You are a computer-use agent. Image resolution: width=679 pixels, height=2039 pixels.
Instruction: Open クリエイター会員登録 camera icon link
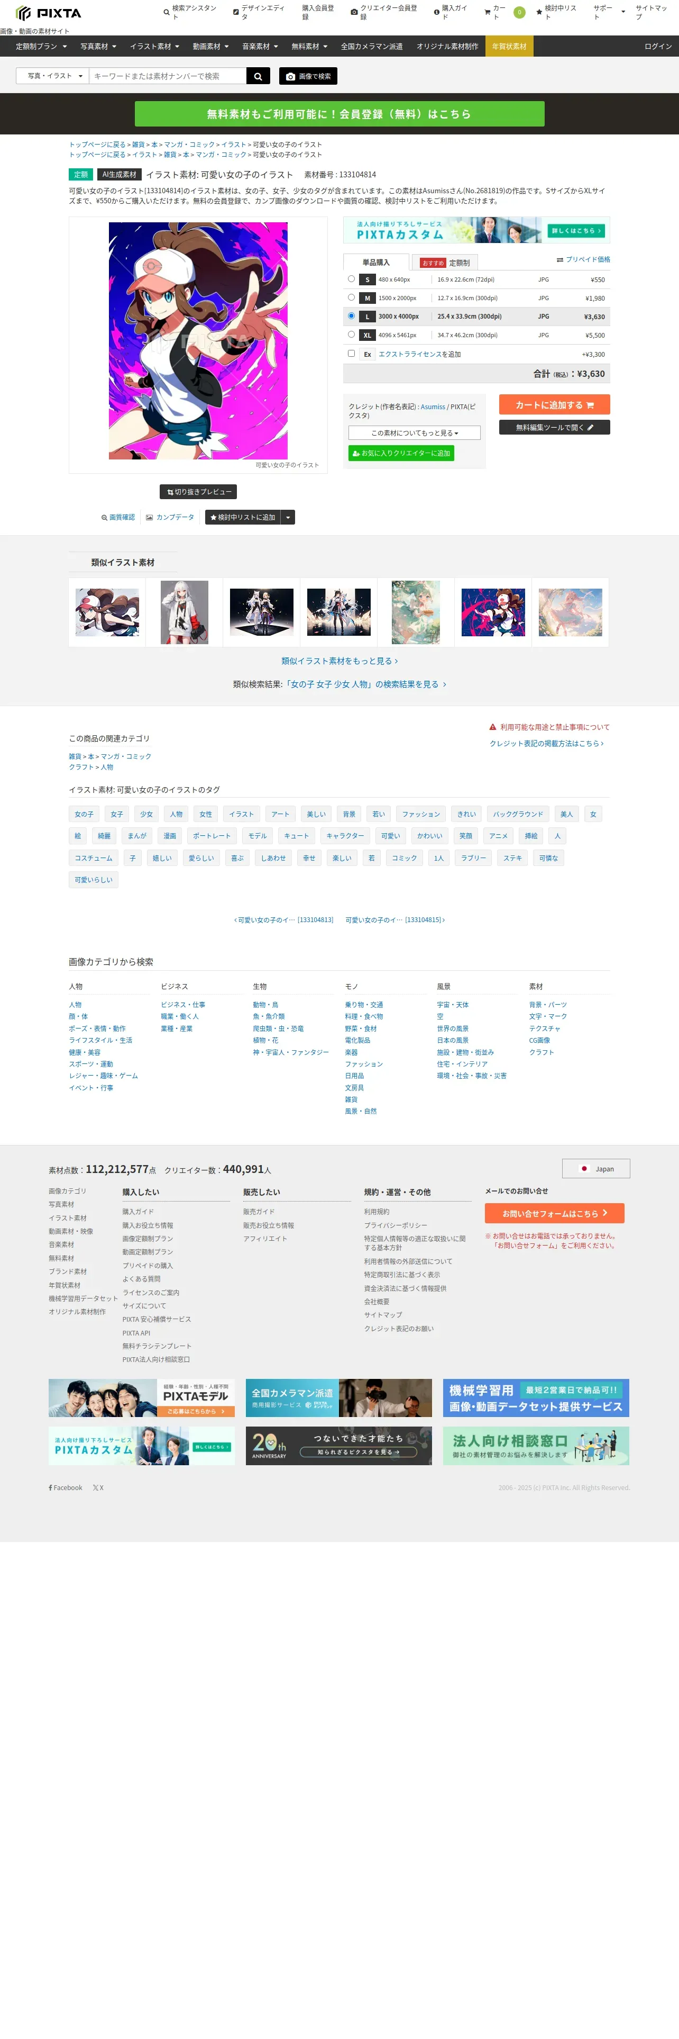(384, 13)
